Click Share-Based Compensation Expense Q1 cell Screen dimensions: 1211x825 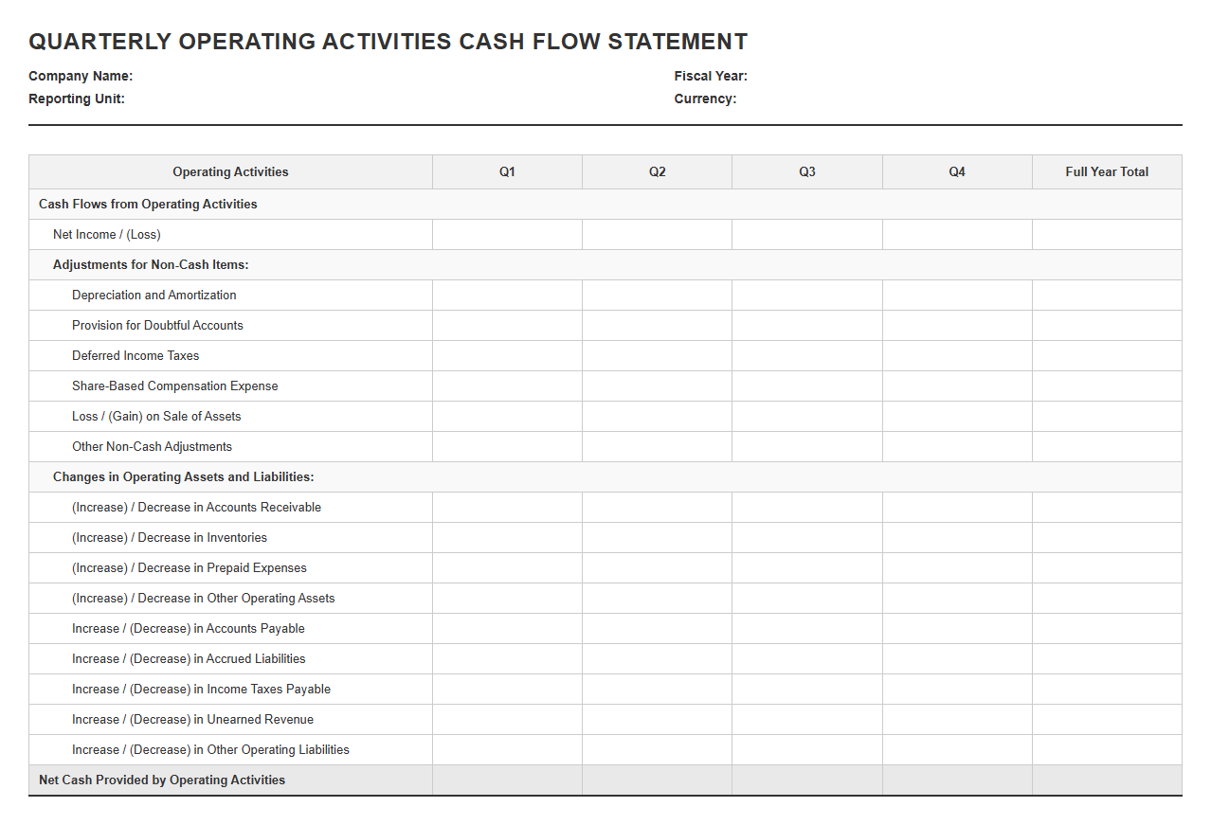(x=508, y=386)
